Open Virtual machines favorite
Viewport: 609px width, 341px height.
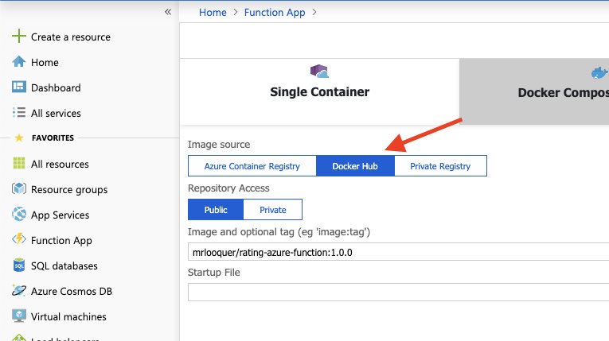68,316
